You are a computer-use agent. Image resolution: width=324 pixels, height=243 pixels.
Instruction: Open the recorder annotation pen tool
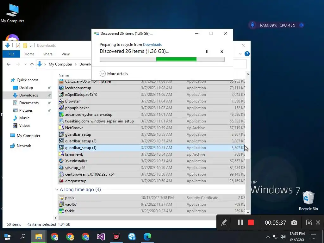point(224,222)
